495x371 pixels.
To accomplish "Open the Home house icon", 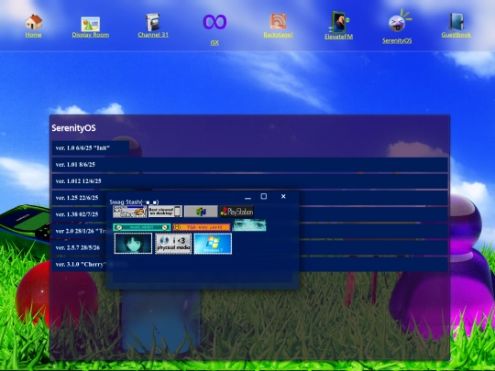I will pyautogui.click(x=34, y=22).
